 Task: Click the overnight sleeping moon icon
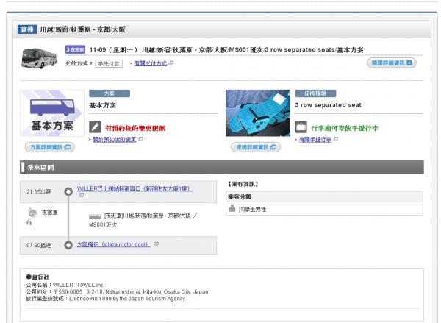pyautogui.click(x=32, y=213)
